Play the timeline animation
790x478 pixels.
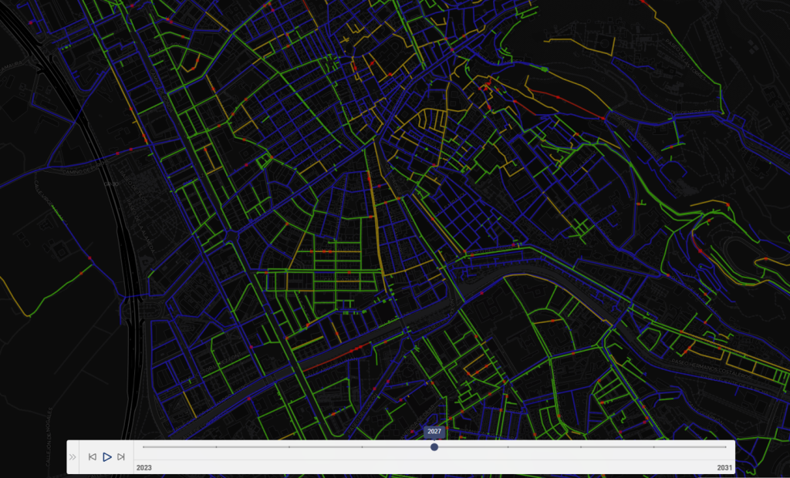click(x=107, y=457)
